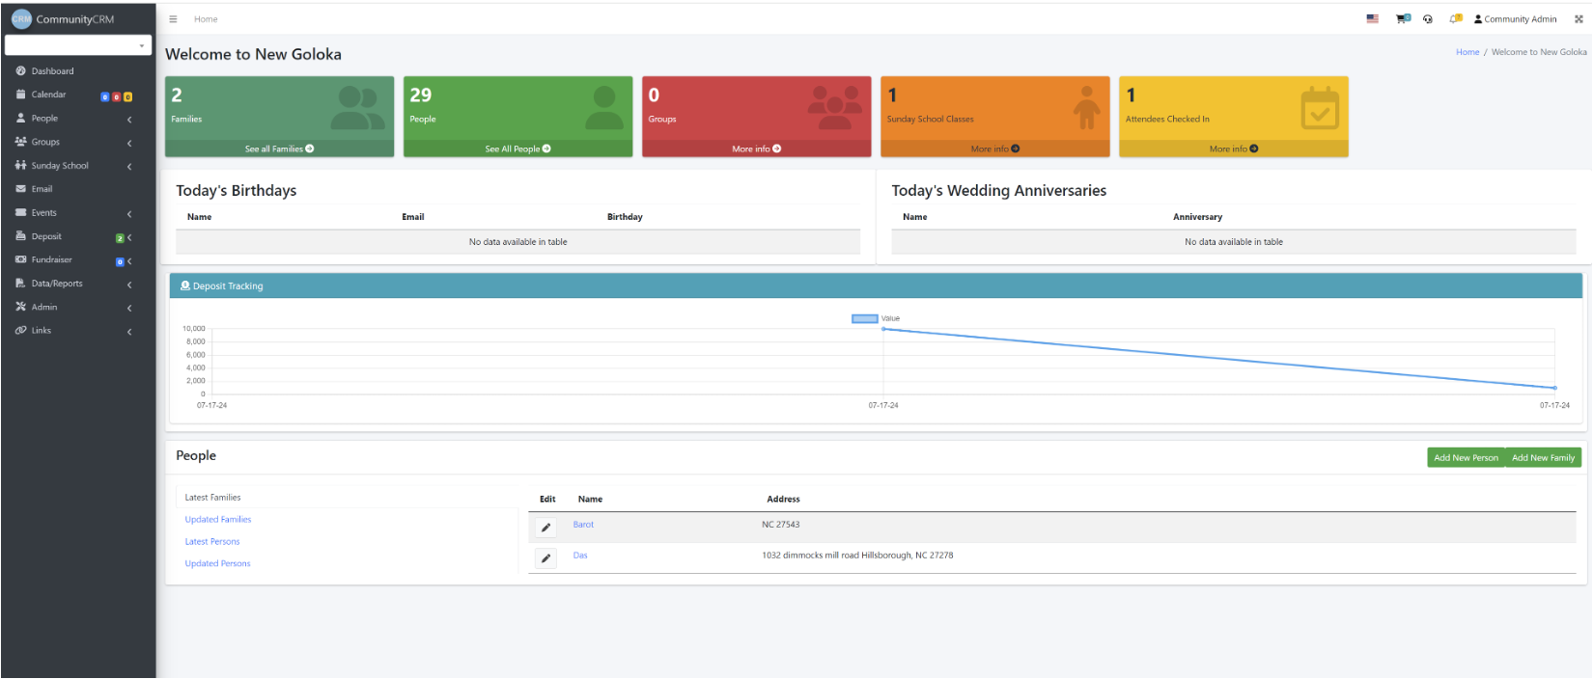
Task: Click Add New Person button
Action: pos(1466,458)
